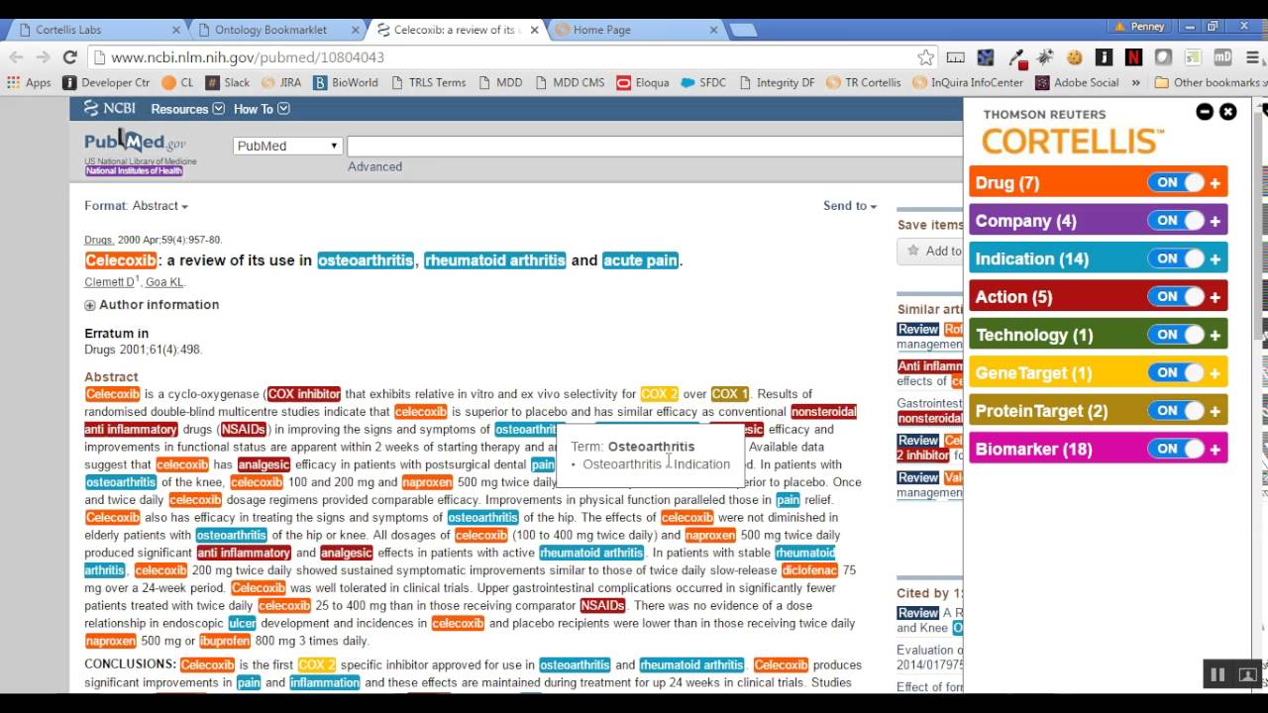Screen dimensions: 1268x713
Task: Toggle the Company (4) highlighting switch
Action: (x=1176, y=221)
